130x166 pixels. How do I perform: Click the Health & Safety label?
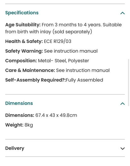click(24, 41)
